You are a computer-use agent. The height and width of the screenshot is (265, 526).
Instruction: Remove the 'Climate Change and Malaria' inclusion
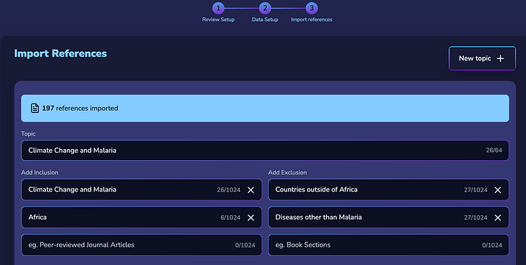pos(250,190)
